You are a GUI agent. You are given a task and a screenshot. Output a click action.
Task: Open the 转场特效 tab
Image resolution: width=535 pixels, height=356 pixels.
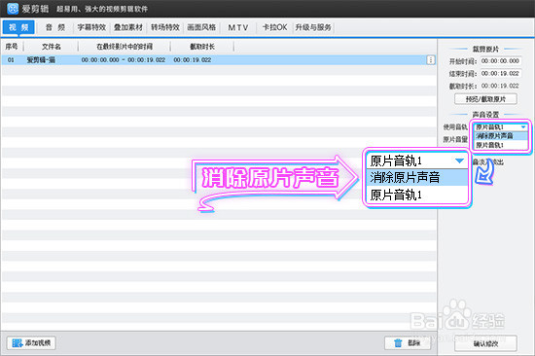[165, 27]
